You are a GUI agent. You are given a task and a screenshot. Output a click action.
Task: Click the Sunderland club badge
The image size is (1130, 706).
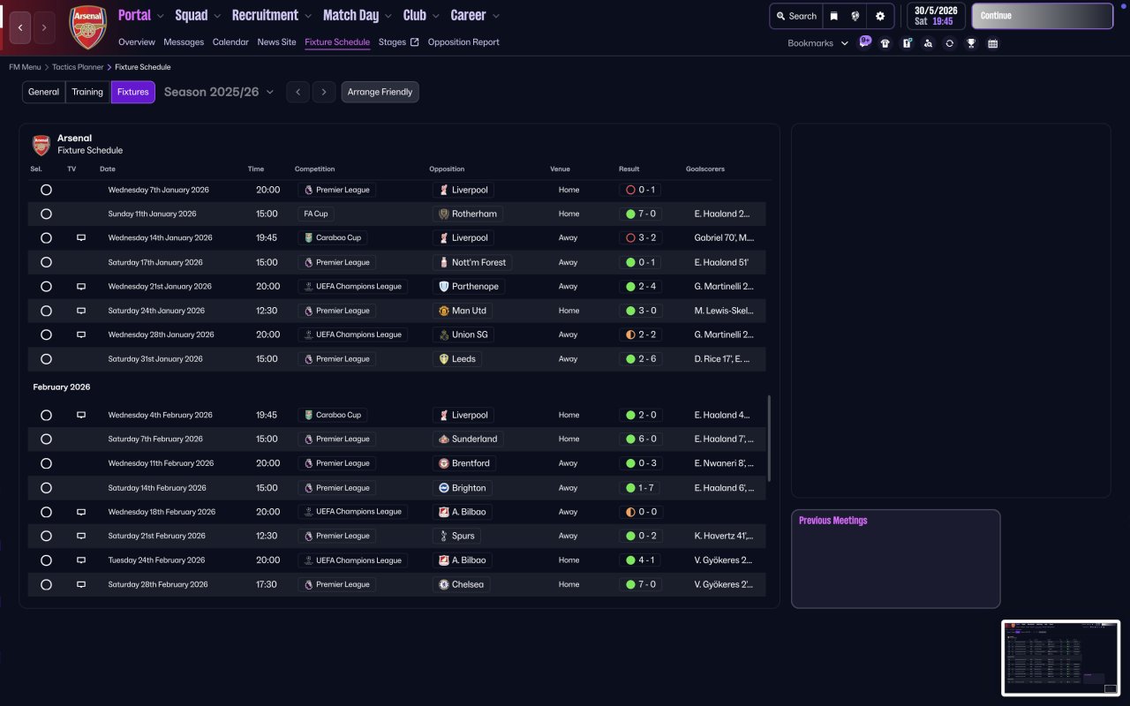point(443,439)
